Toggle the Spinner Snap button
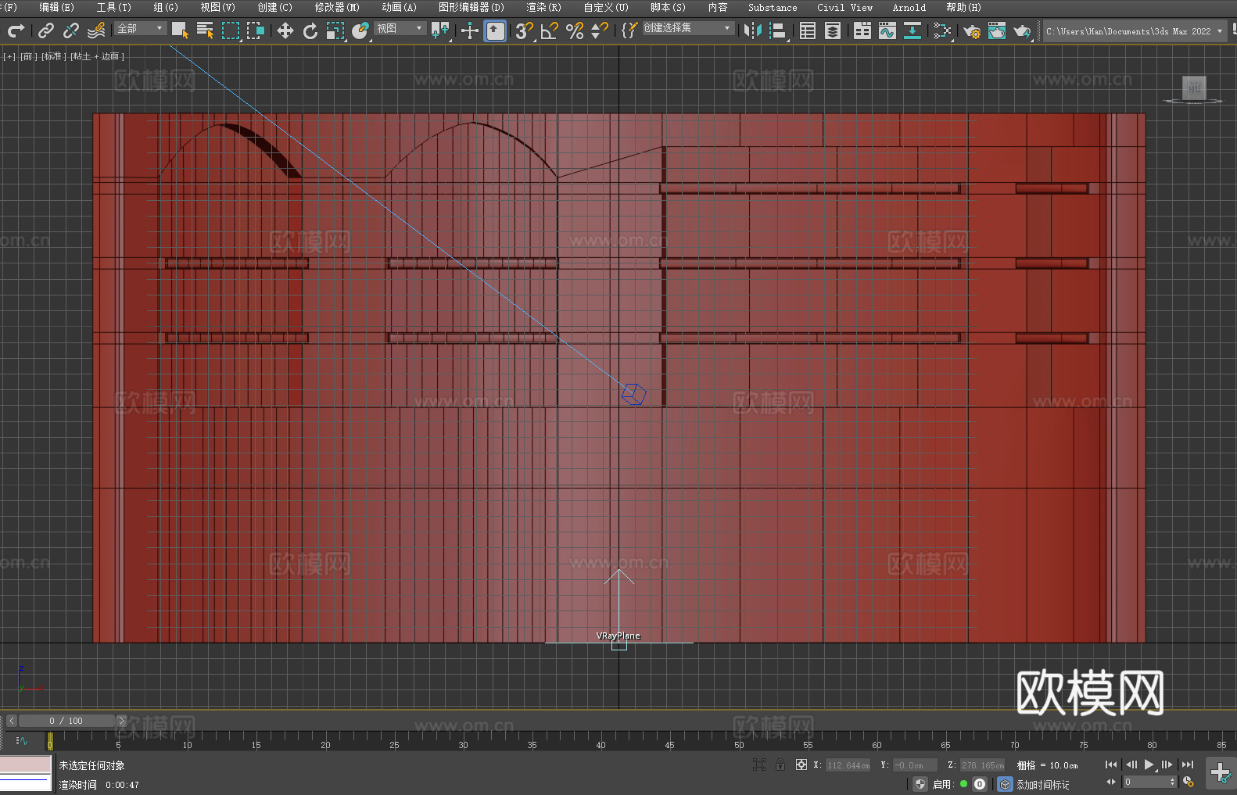The width and height of the screenshot is (1237, 795). click(x=600, y=31)
